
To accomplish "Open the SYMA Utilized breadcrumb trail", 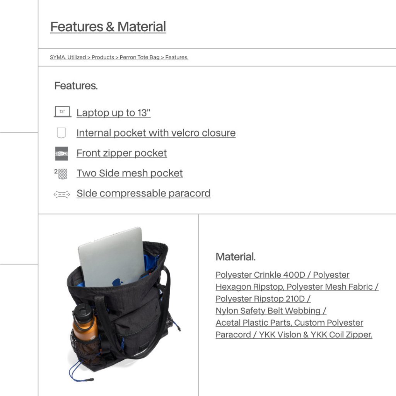I will (119, 57).
